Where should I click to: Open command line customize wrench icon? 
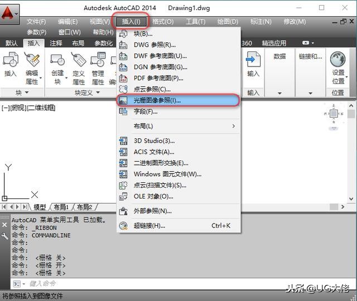[x=4, y=236]
